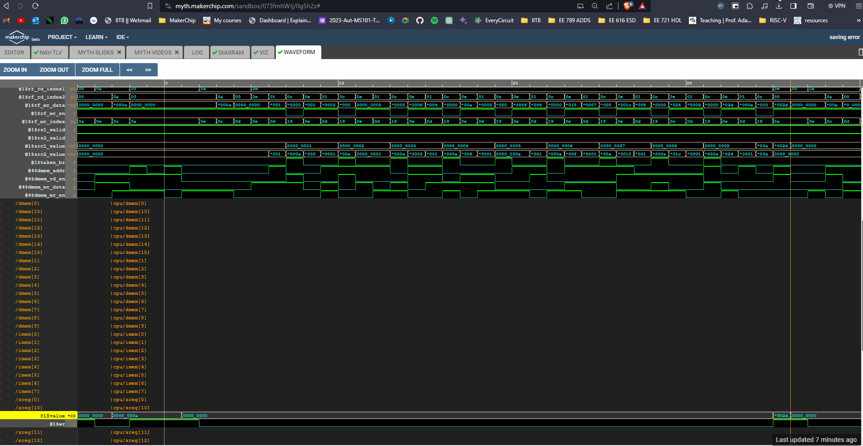The height and width of the screenshot is (446, 863).
Task: Switch to the LOG tab
Action: [197, 53]
